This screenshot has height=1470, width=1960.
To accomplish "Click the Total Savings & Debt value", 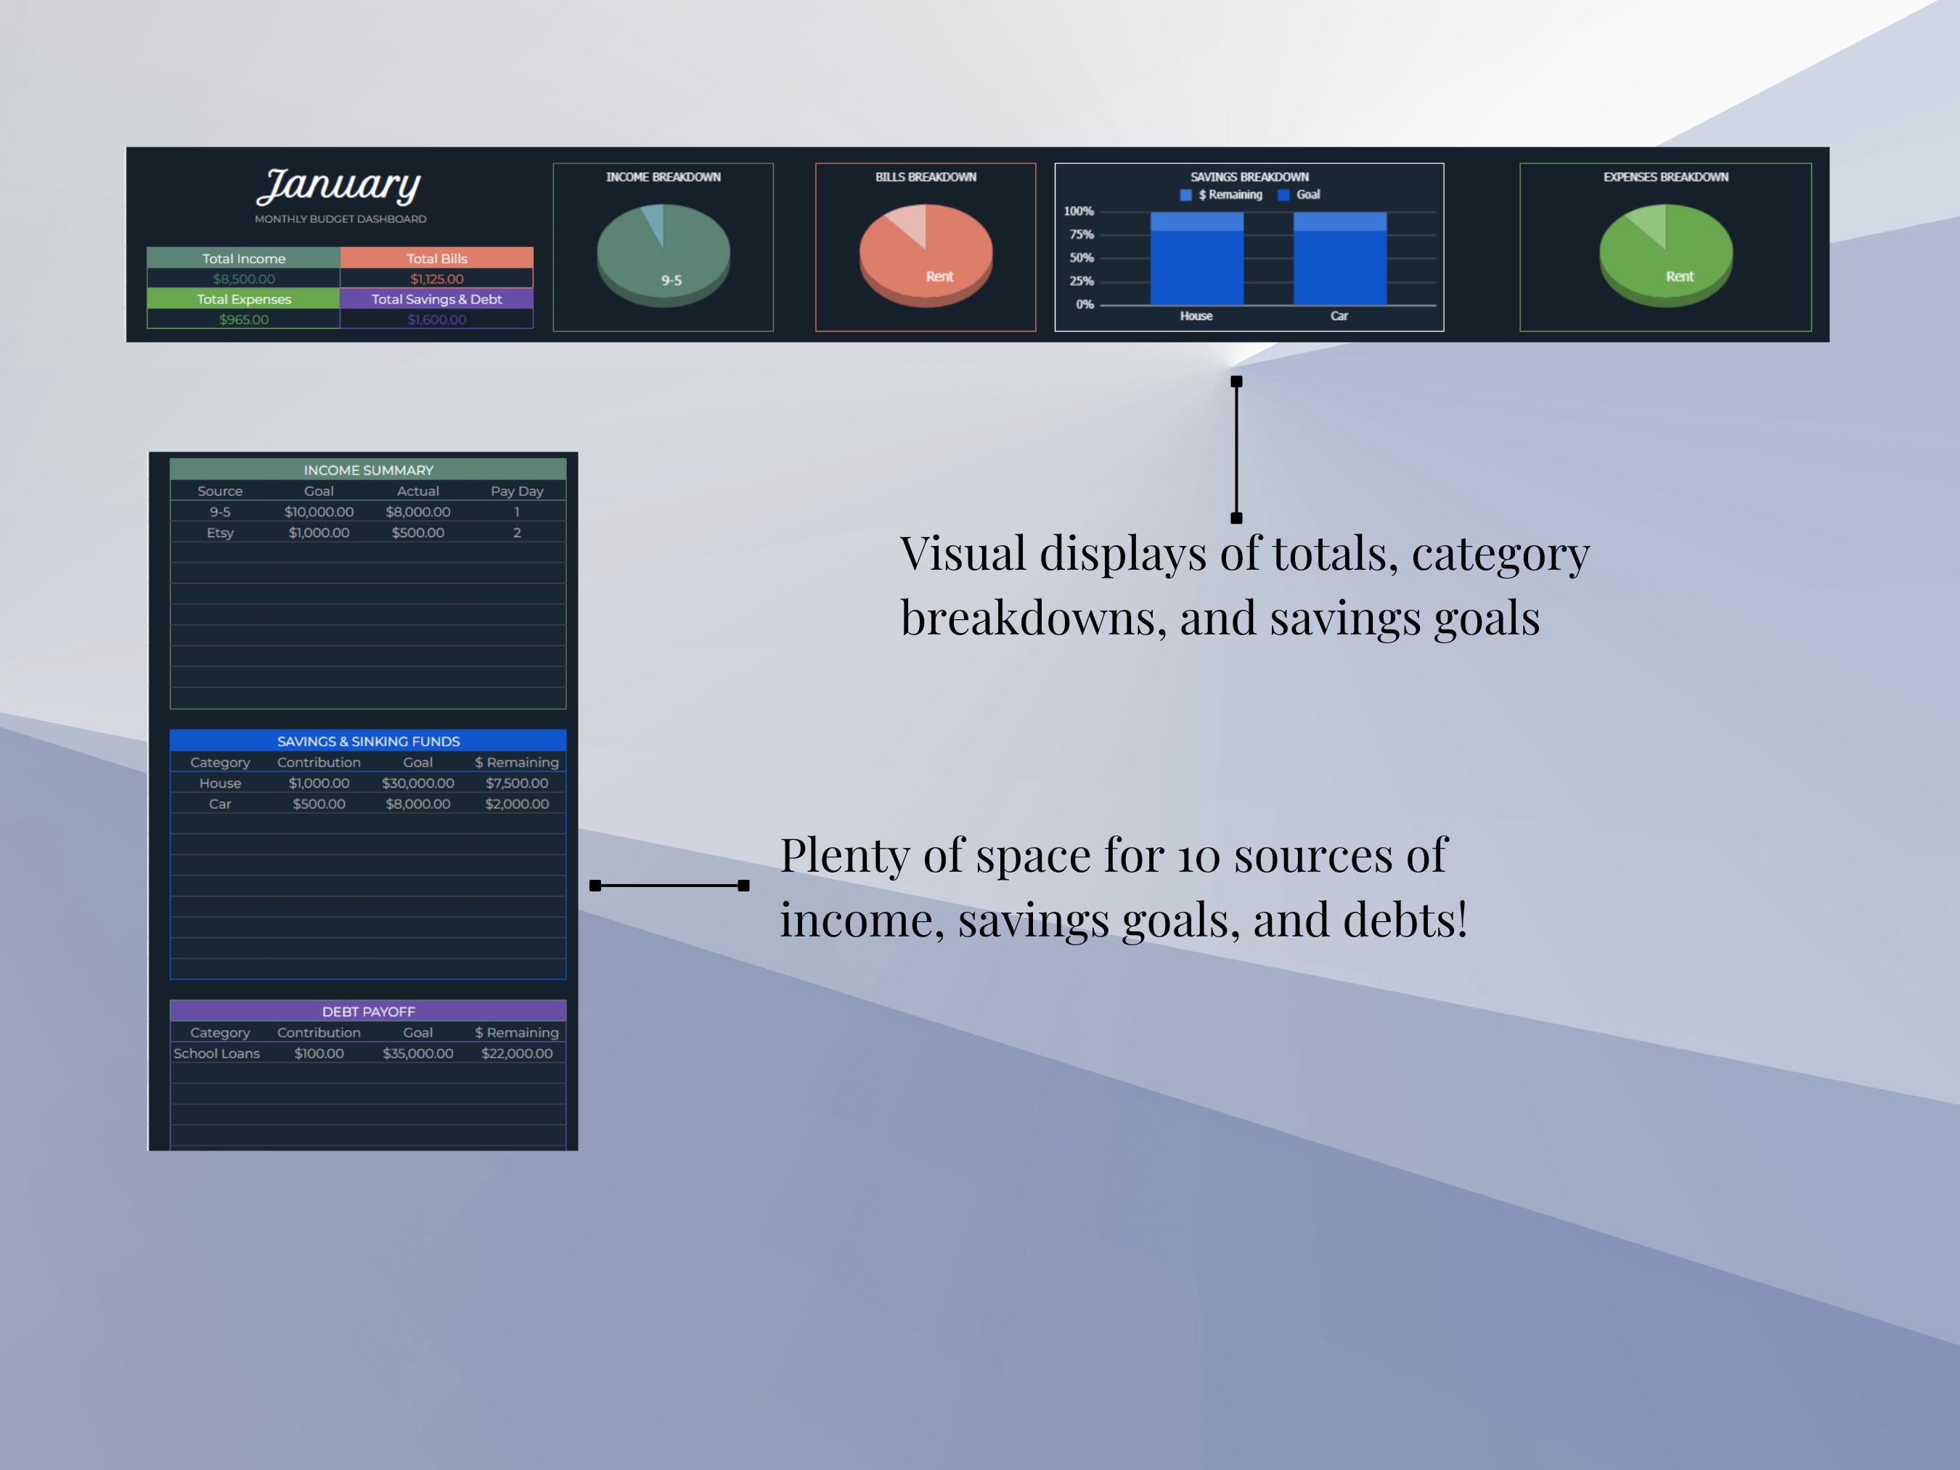I will coord(437,319).
